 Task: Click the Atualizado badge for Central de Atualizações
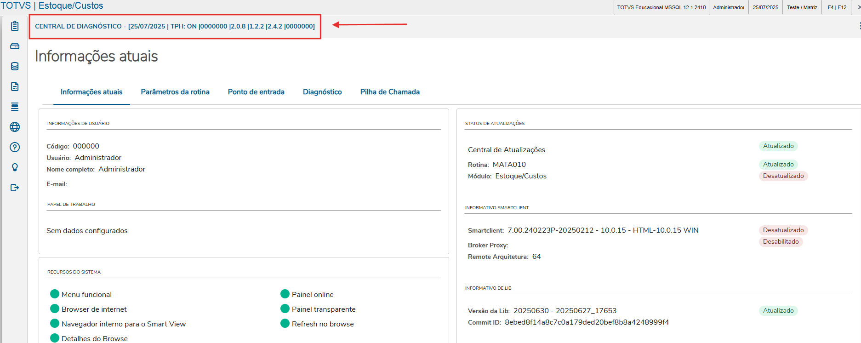(x=778, y=146)
